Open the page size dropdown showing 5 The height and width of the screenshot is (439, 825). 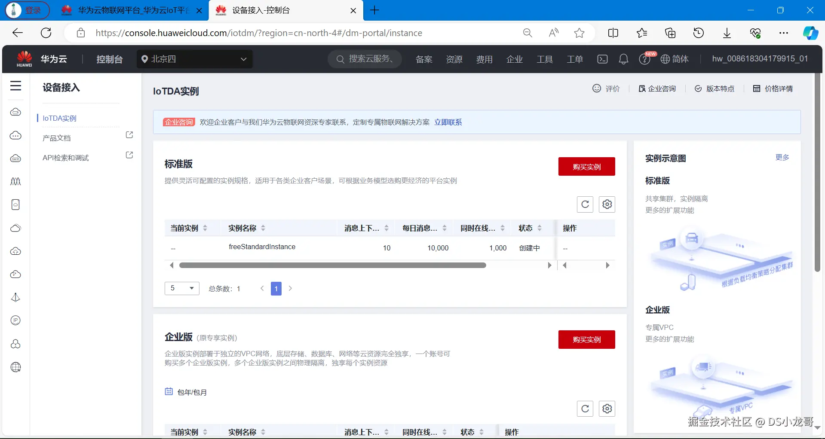182,288
